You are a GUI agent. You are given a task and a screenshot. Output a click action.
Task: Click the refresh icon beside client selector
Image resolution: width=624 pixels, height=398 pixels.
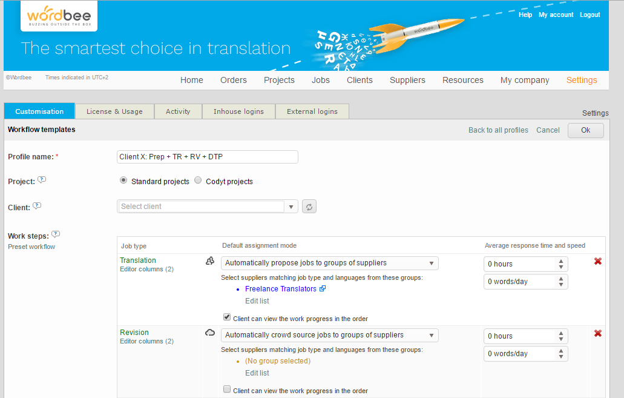tap(309, 207)
